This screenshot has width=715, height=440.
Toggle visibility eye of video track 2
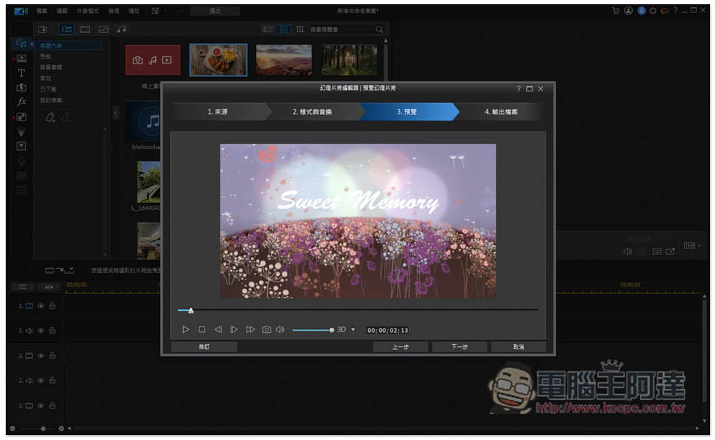[x=41, y=356]
